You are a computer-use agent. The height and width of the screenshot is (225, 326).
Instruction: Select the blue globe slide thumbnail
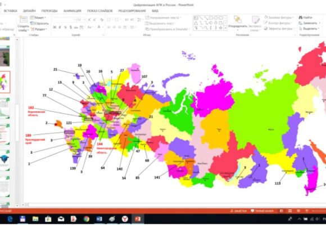click(5, 160)
